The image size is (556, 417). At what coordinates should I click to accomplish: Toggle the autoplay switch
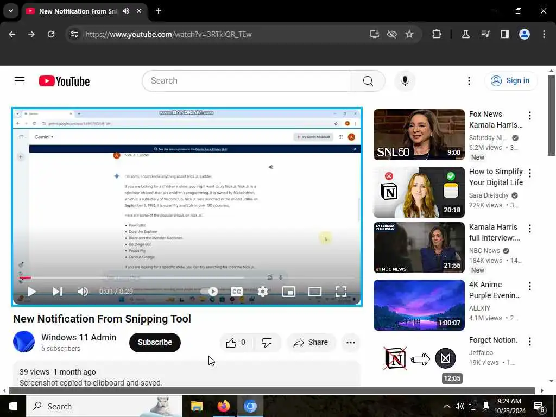point(209,292)
